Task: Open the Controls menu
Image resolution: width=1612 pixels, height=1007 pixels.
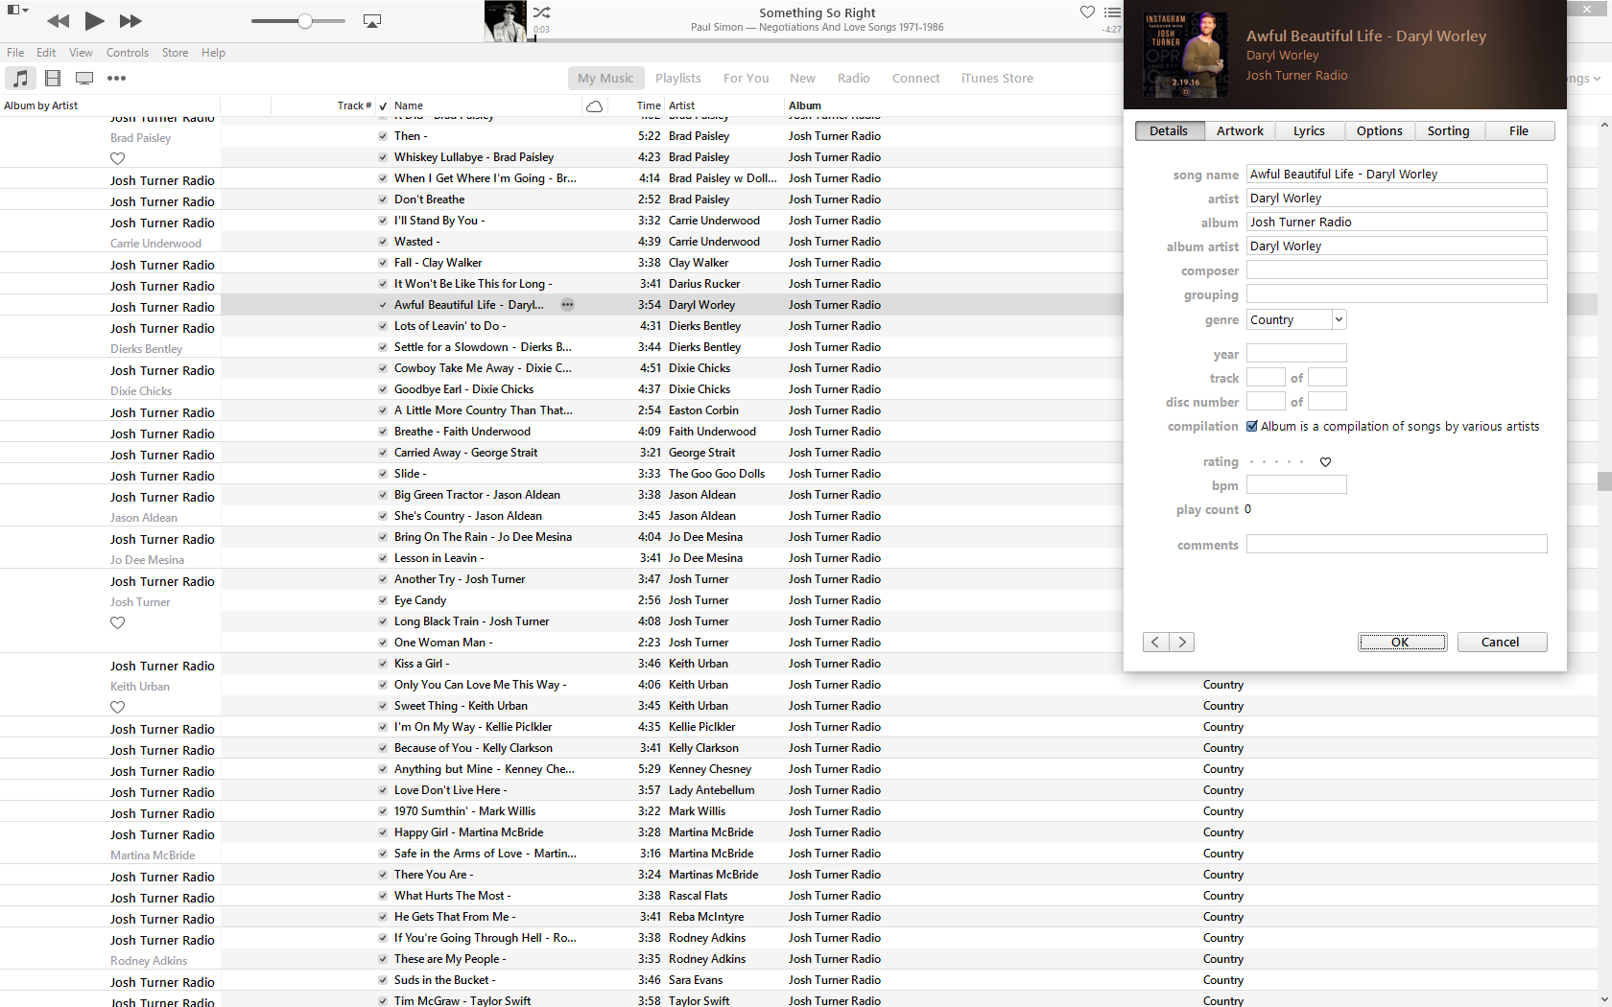Action: tap(128, 53)
